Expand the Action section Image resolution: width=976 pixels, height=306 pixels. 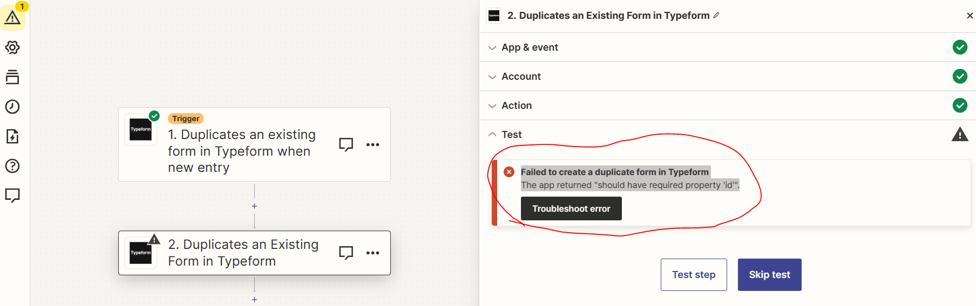[x=728, y=106]
